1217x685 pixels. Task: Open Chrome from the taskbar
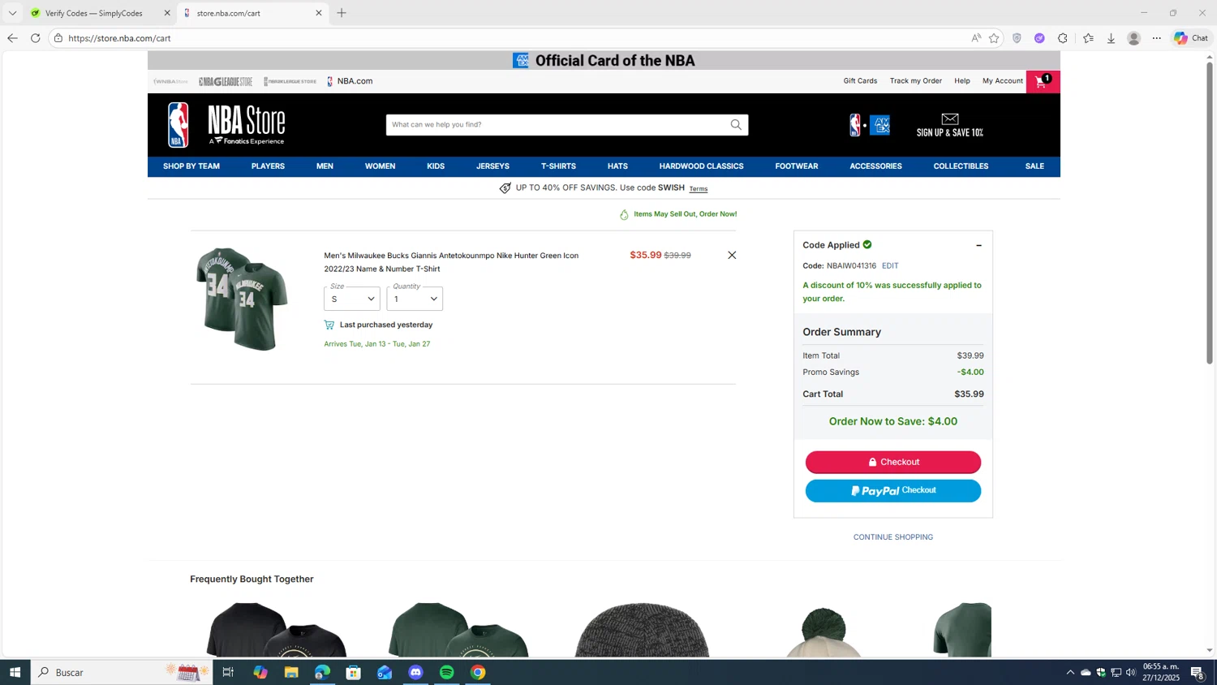(x=478, y=672)
